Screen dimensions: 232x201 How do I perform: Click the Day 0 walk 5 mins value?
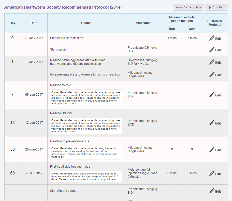click(x=192, y=38)
